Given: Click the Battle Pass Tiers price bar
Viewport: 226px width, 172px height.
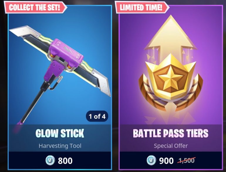Looking at the screenshot, I should pos(171,160).
